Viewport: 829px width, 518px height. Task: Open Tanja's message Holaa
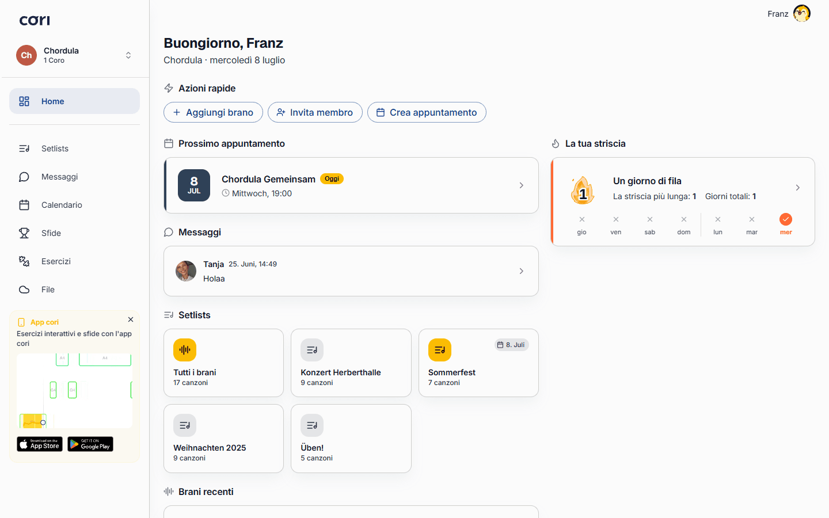[x=351, y=271]
